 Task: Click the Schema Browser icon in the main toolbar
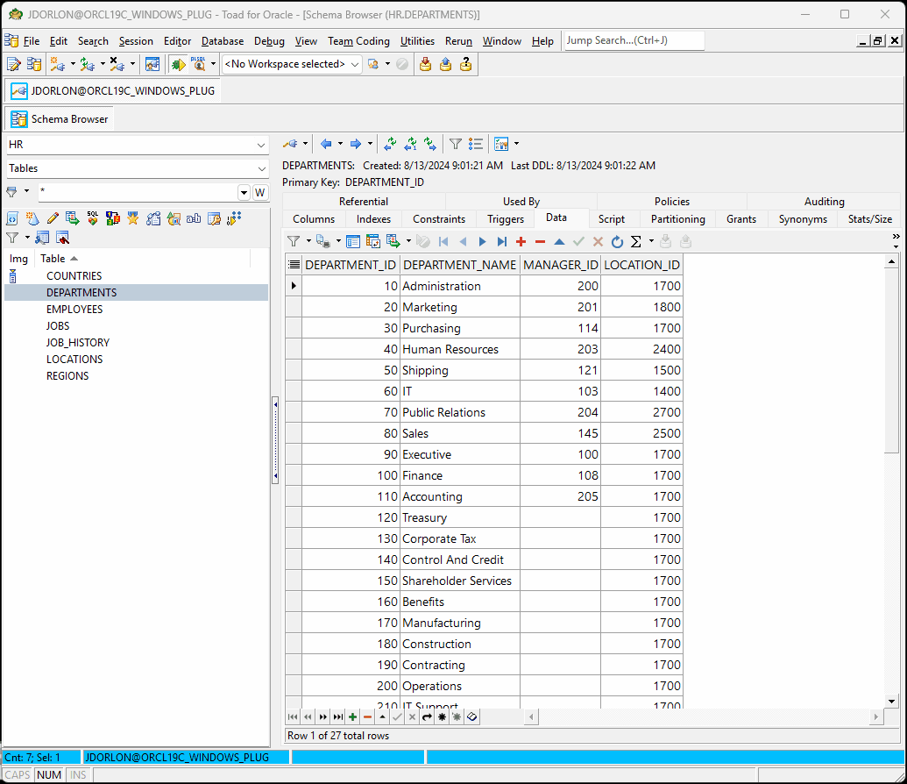(x=34, y=64)
